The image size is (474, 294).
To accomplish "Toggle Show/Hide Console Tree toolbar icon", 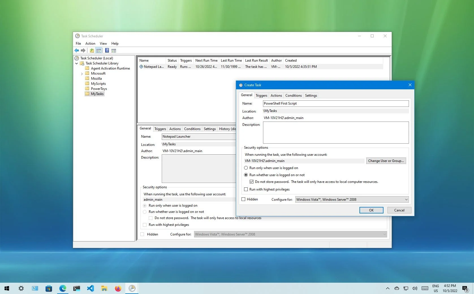I will tap(98, 51).
